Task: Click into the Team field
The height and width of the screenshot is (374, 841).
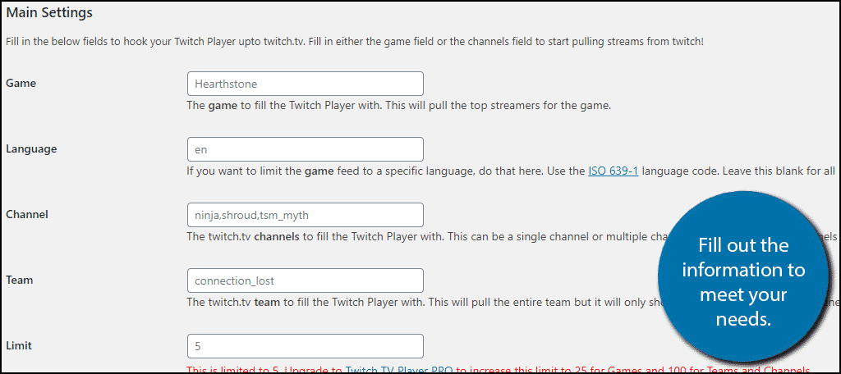Action: tap(306, 280)
